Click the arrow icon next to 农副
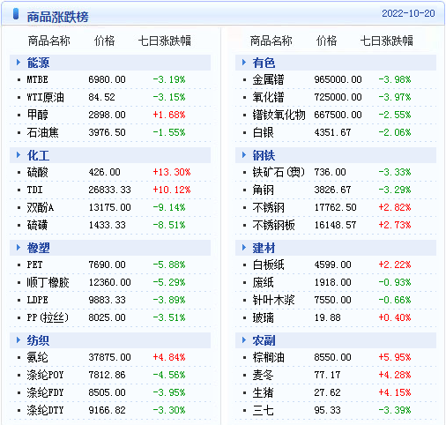Viewport: 446px width, 425px height. coord(244,340)
